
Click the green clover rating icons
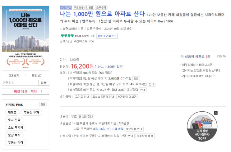67,36
